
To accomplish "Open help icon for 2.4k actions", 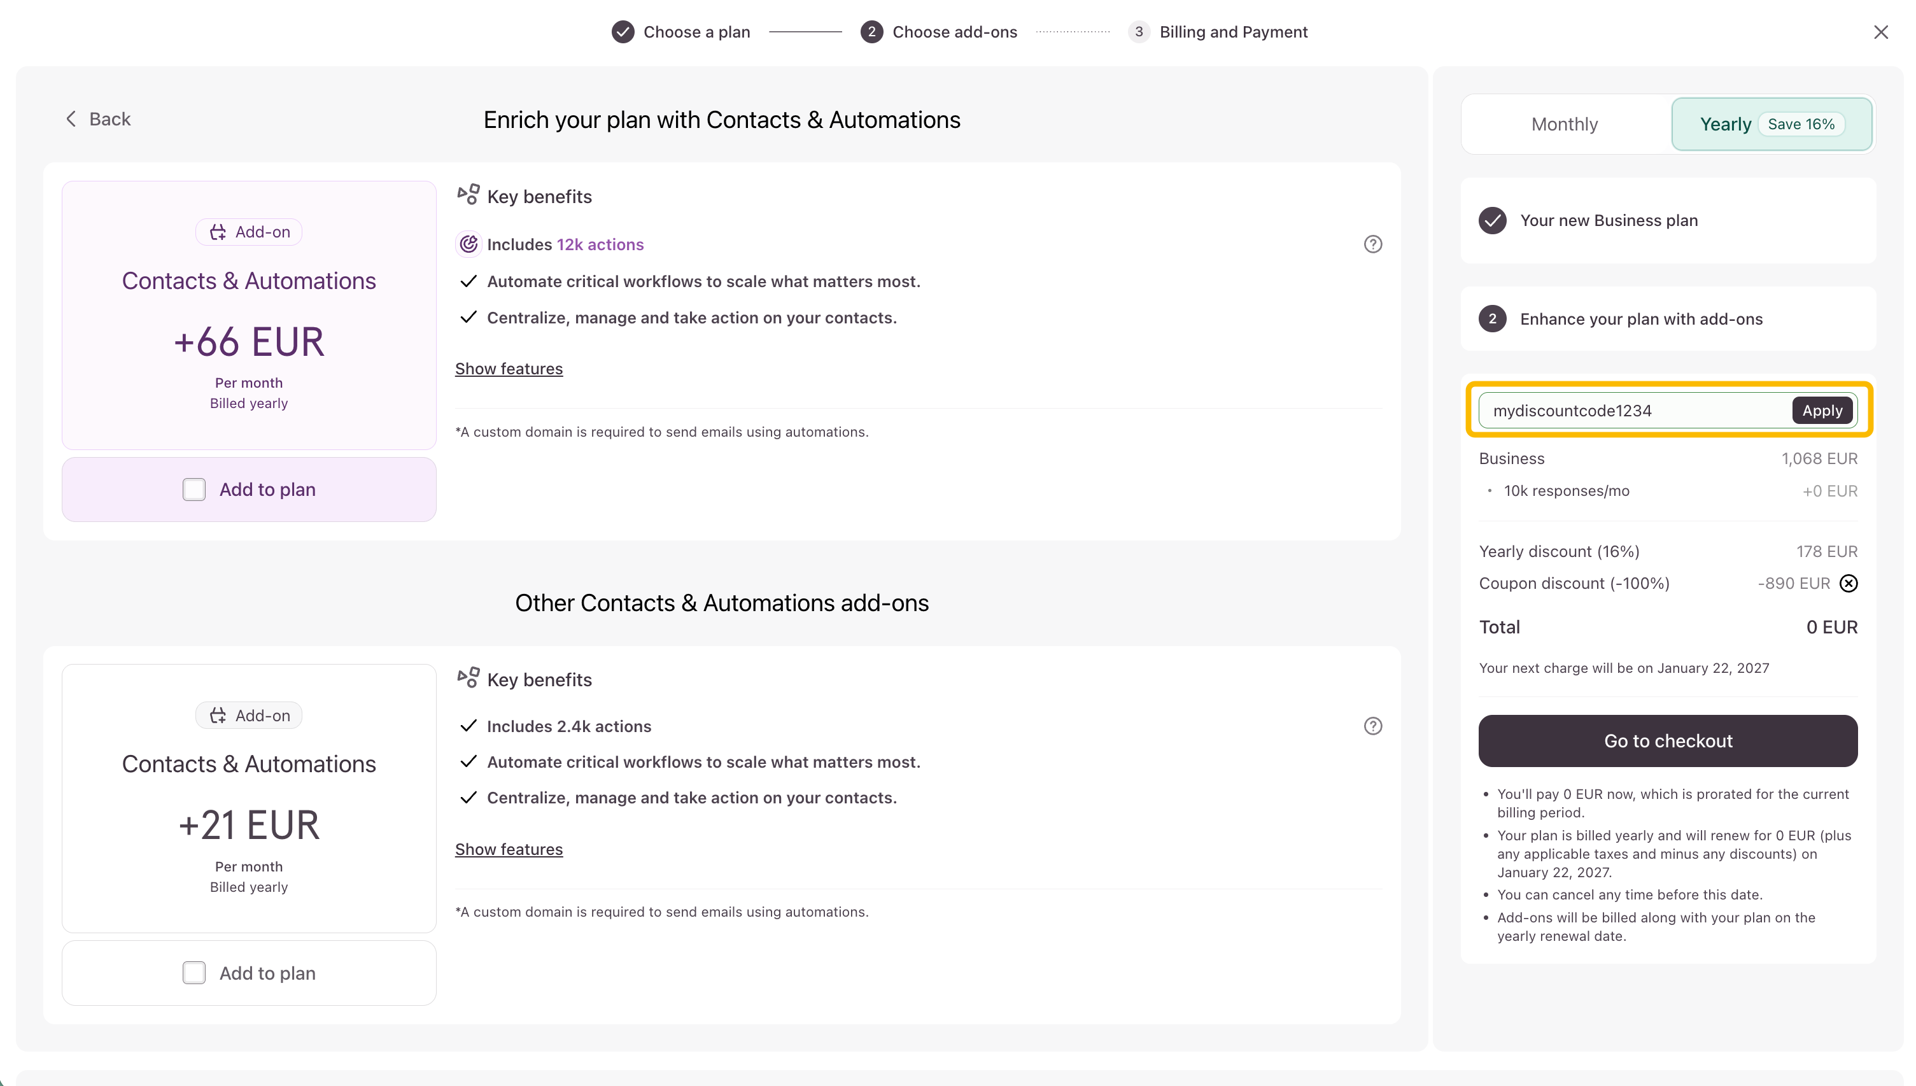I will [x=1372, y=726].
